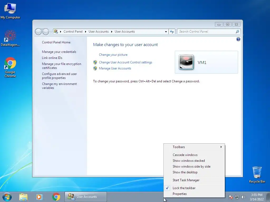Refresh the Control Panel address bar
Screen dimensions: 270x202
(172, 32)
